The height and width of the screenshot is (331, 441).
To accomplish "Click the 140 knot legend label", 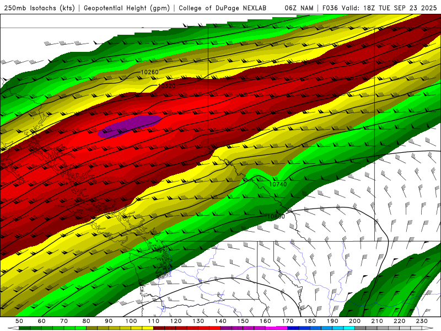I will 220,321.
